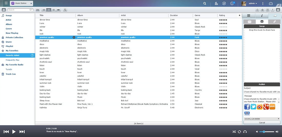Screen dimensions: 282x137
Task: Skip to next track
Action: [22, 132]
